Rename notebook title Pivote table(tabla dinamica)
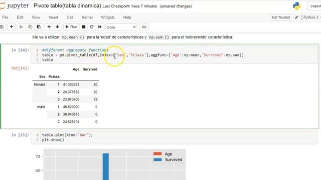Screen dimensions: 321x180 pos(67,5)
